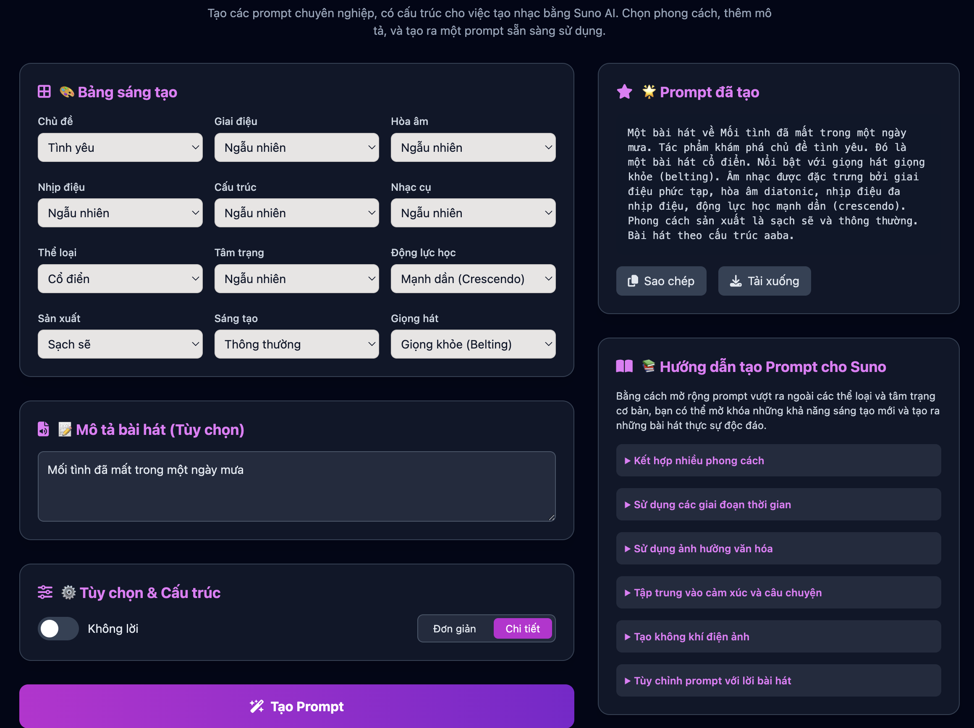Click the copy icon in the Sao chép button
974x728 pixels.
click(633, 281)
